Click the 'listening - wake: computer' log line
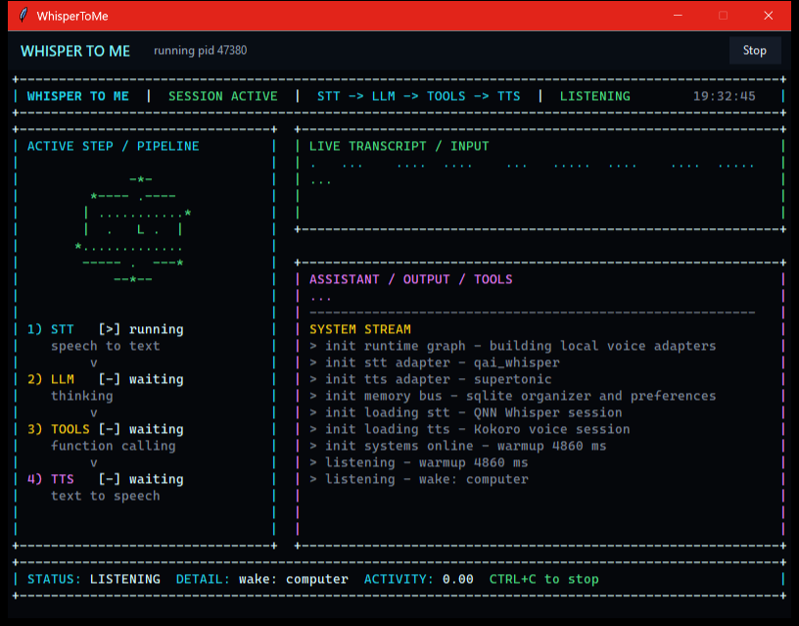The image size is (799, 626). (x=419, y=479)
